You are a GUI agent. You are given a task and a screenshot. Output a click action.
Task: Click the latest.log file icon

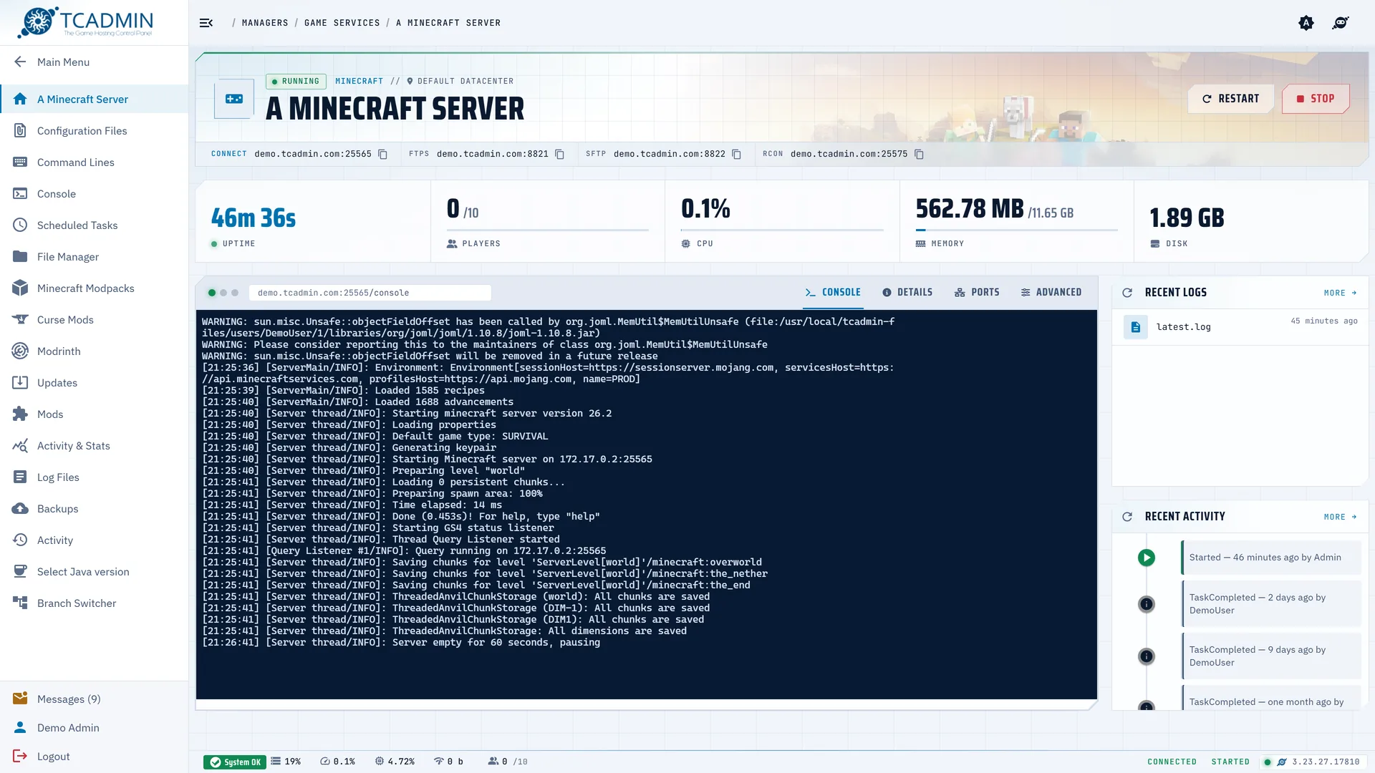point(1135,327)
